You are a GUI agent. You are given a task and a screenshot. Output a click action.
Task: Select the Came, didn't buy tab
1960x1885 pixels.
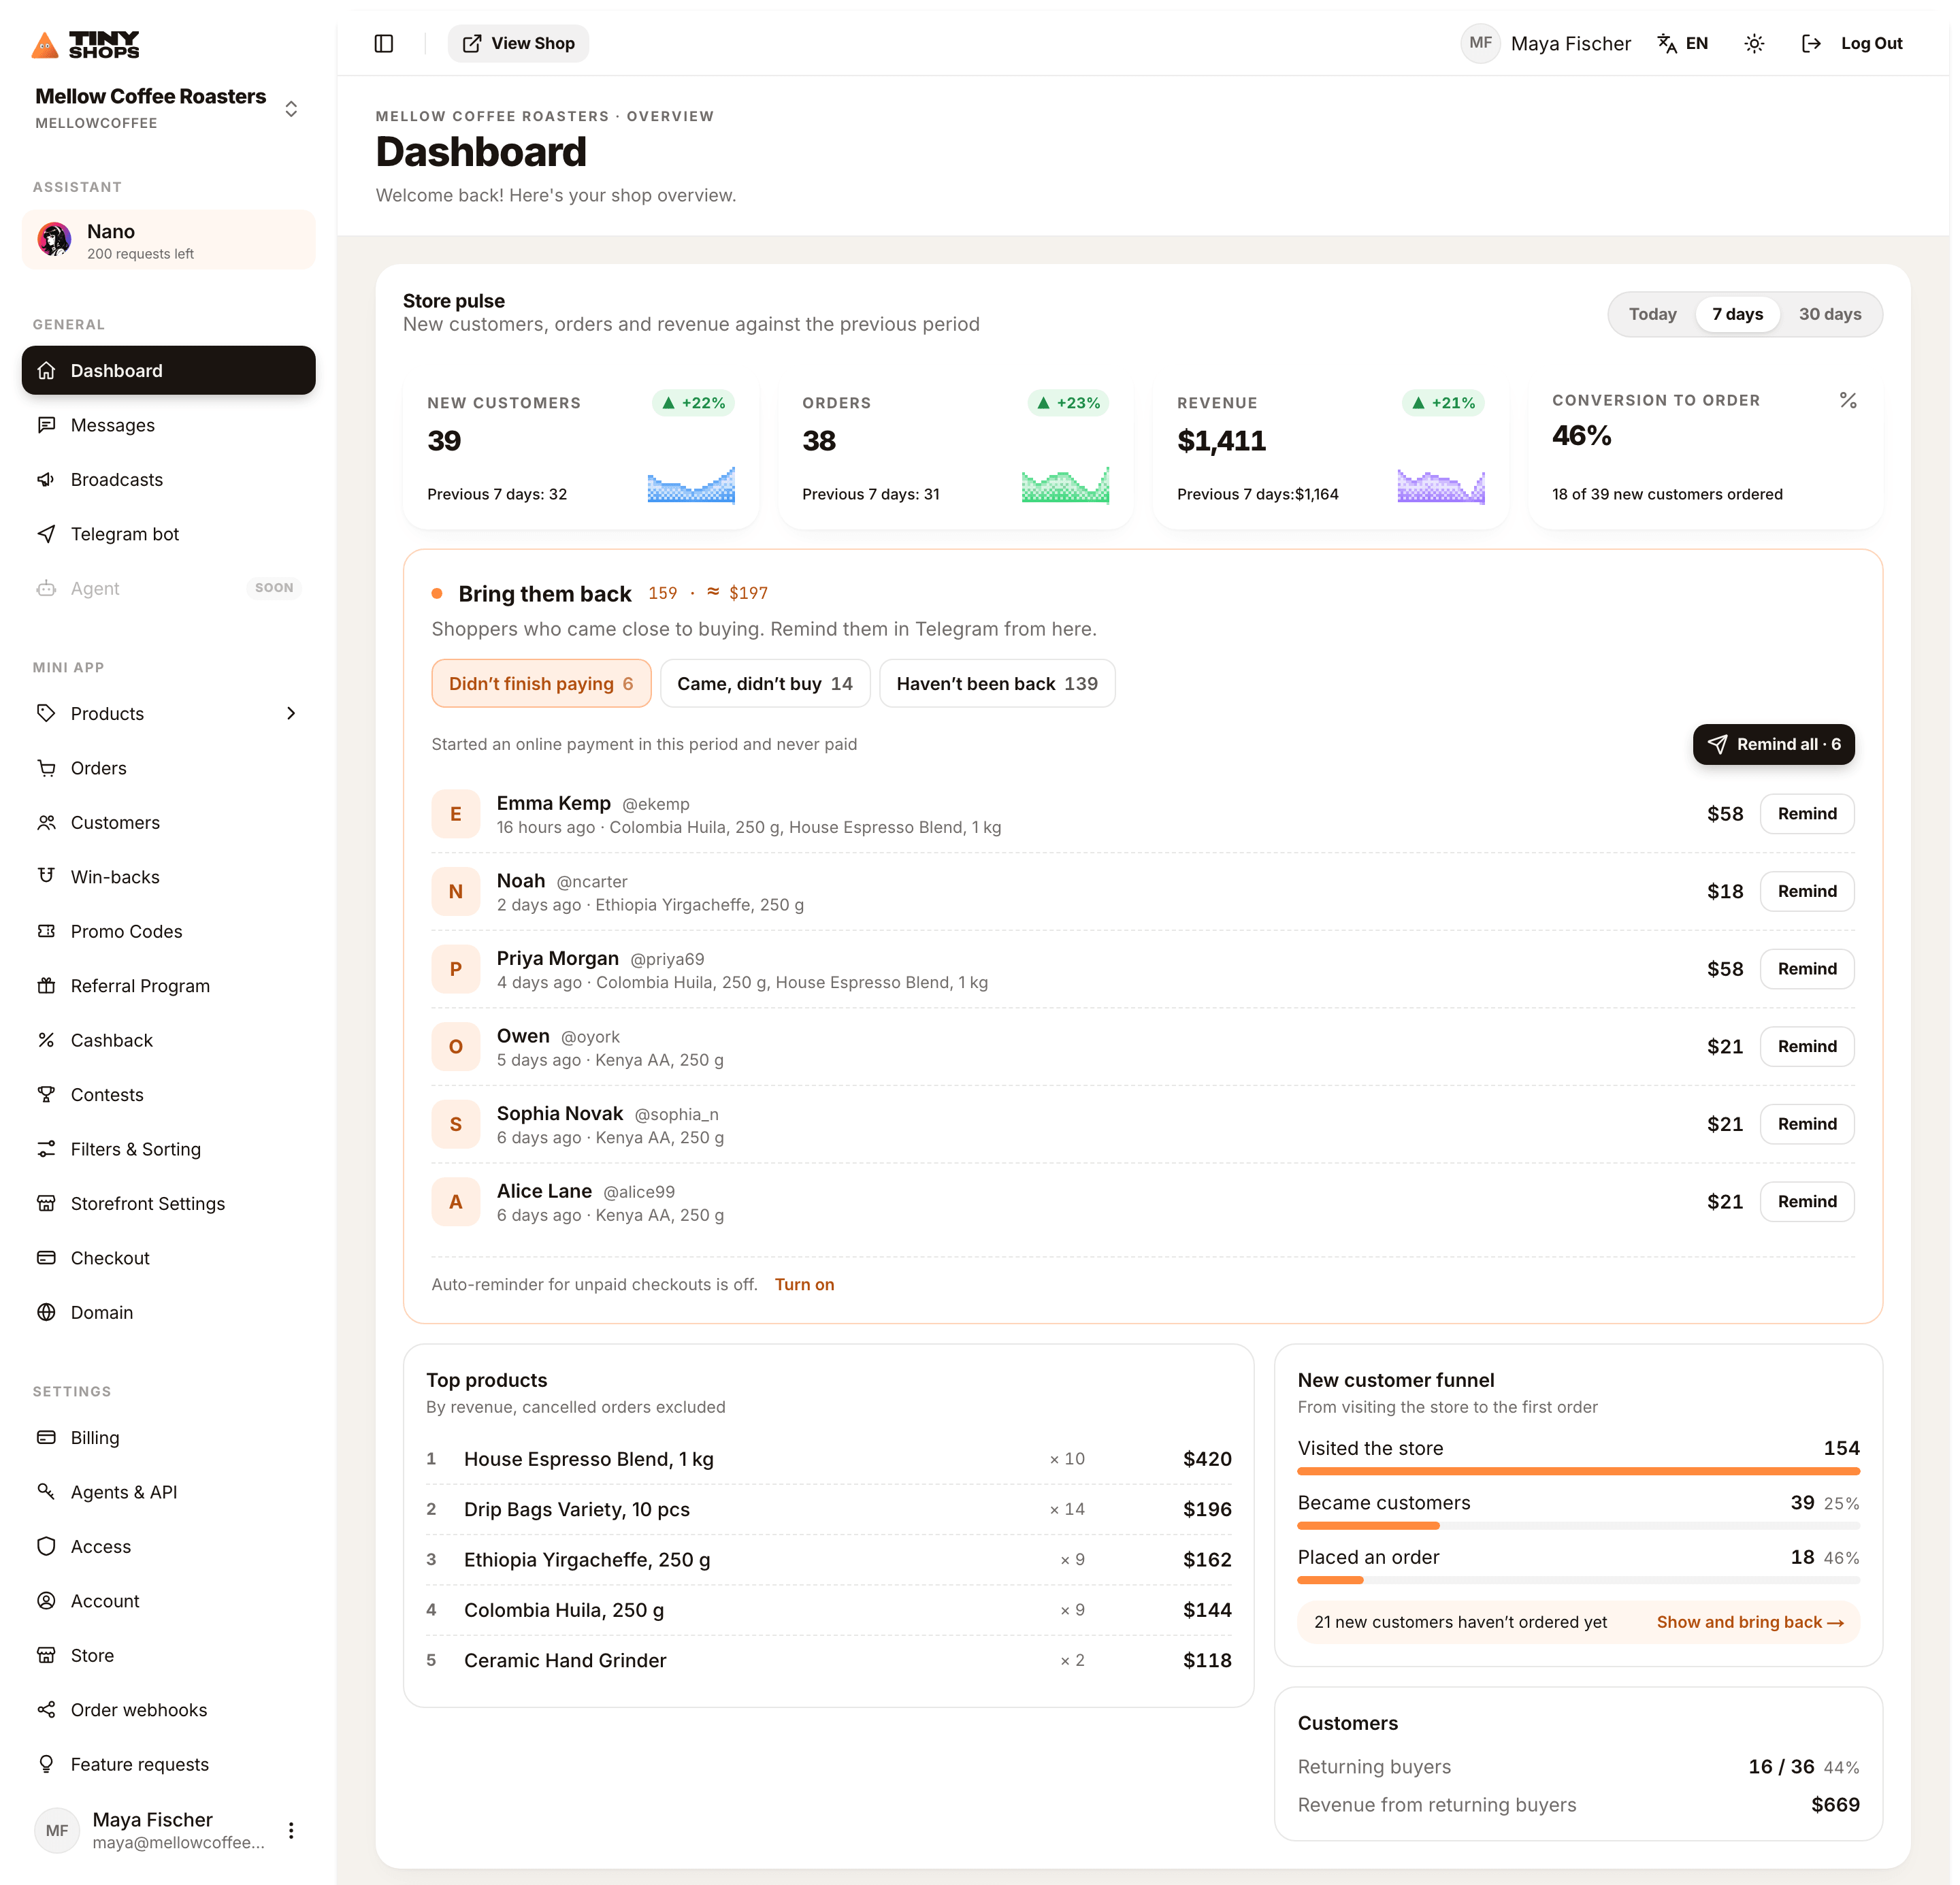coord(765,683)
